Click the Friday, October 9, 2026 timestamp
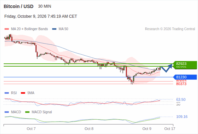 click(41, 16)
